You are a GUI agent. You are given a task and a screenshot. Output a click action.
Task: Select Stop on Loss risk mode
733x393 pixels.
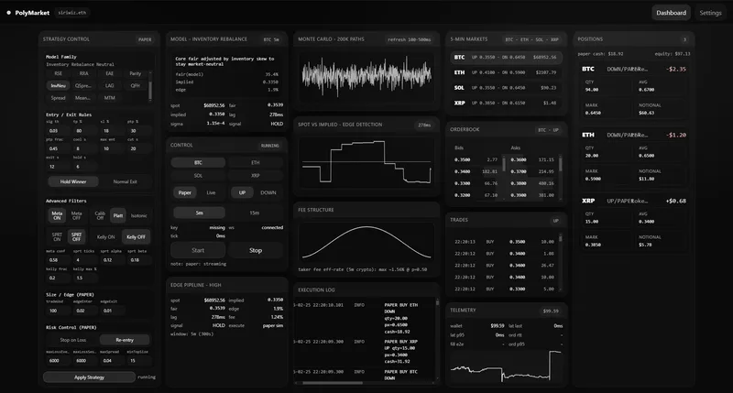[x=73, y=340]
